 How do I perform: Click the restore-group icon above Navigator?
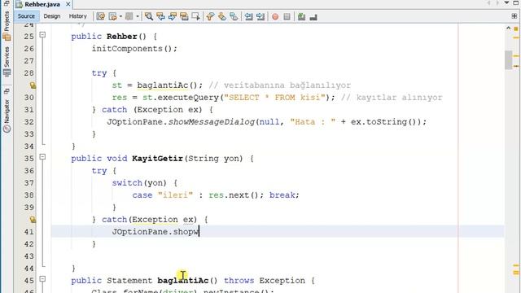pyautogui.click(x=7, y=91)
